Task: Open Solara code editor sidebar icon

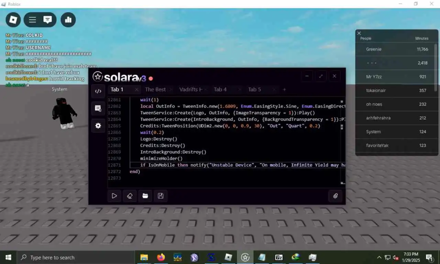Action: [98, 91]
